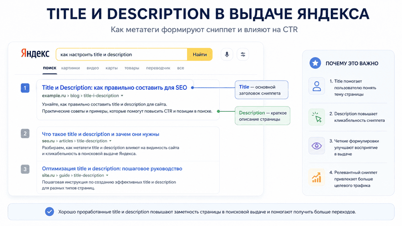
Task: Expand dropdown arrow next to site.ru URL
Action: click(x=107, y=175)
